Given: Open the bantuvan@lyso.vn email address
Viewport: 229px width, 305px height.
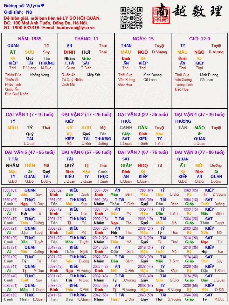Looking at the screenshot, I should click(x=76, y=28).
